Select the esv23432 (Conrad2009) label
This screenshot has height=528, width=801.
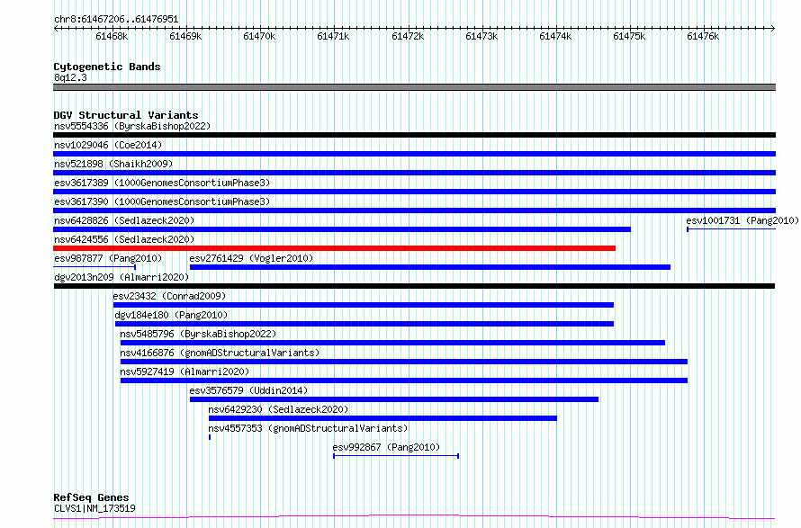tap(169, 296)
